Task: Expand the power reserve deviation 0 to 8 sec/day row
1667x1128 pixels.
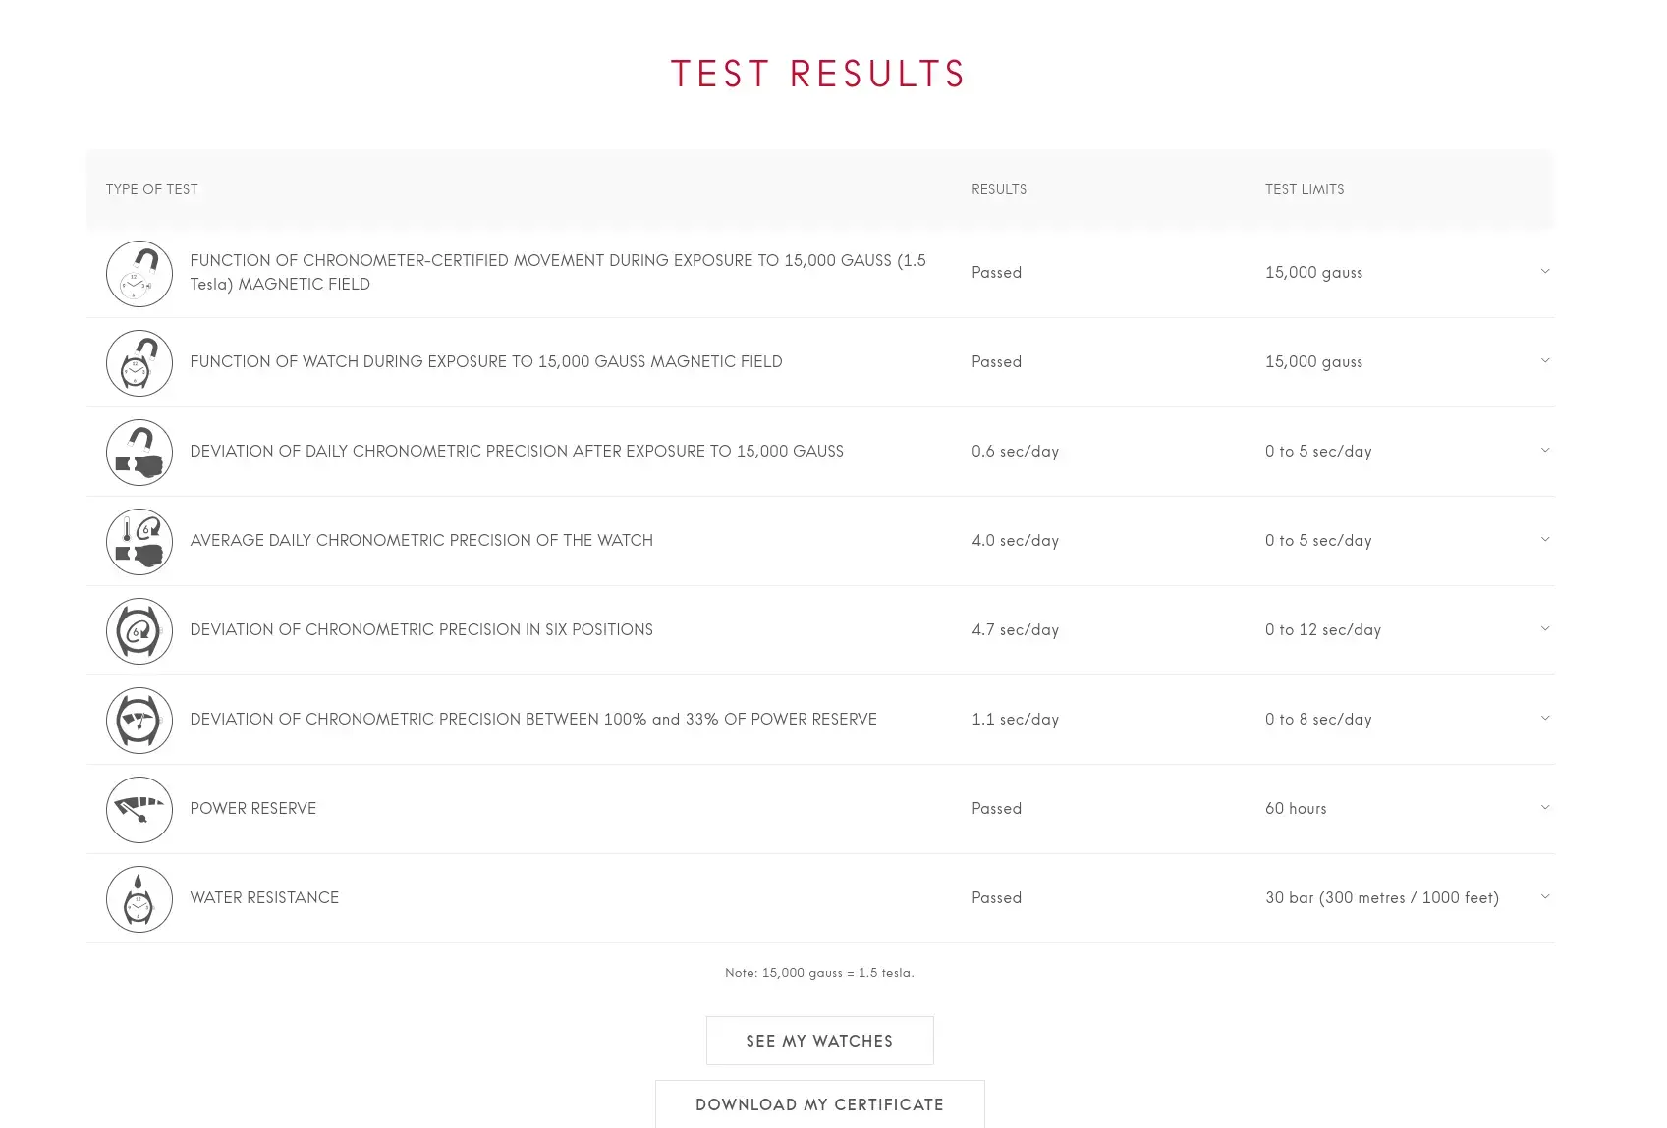Action: [x=1545, y=719]
